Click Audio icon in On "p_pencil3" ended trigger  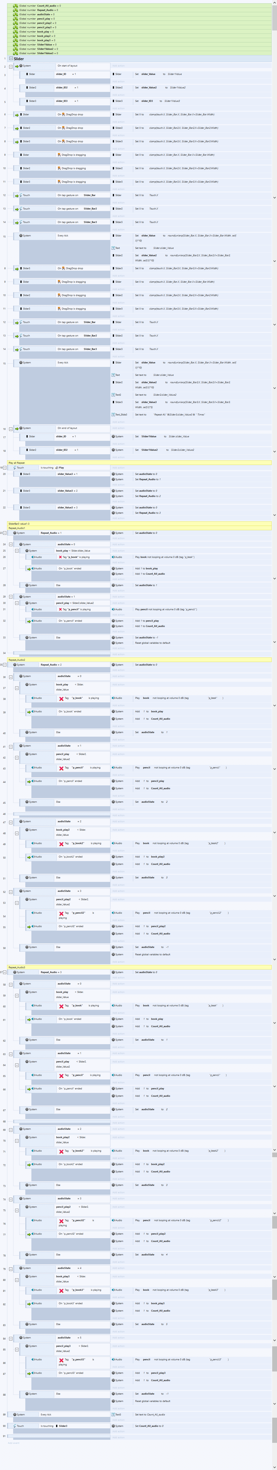click(33, 1373)
